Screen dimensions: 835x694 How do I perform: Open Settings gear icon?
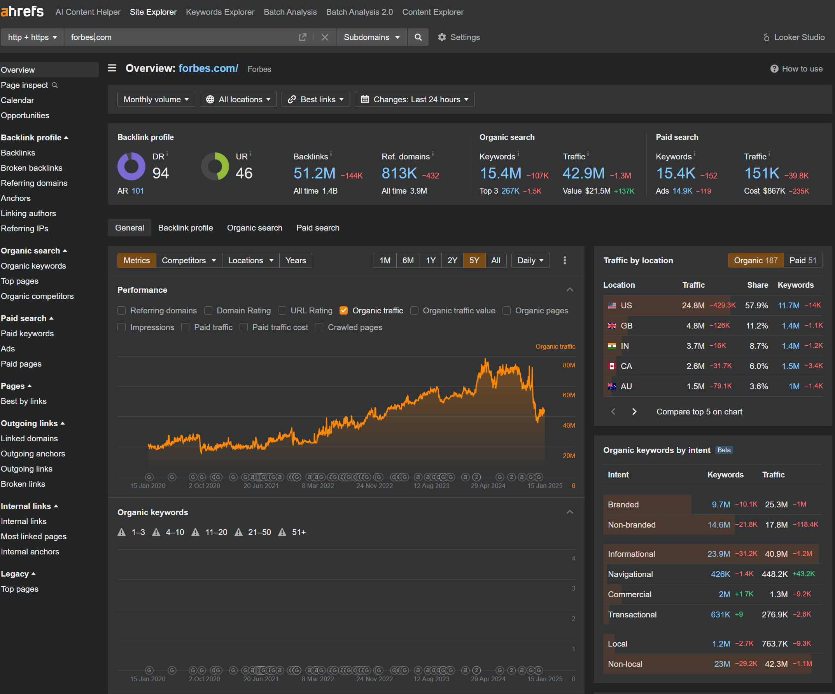click(x=442, y=37)
